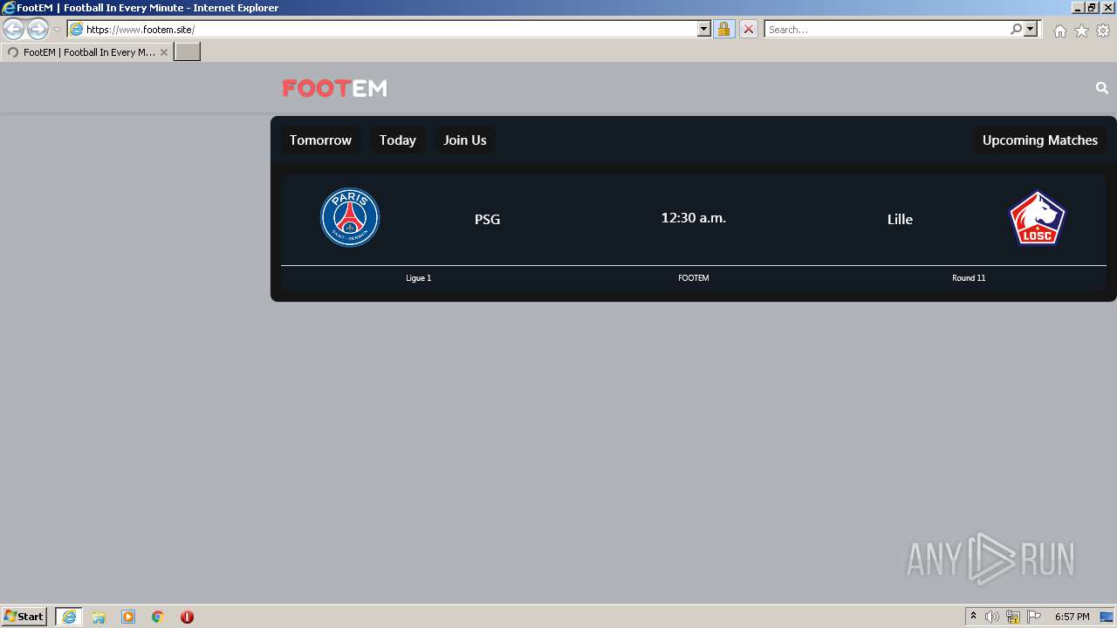Select the Today matches tab
Image resolution: width=1117 pixels, height=628 pixels.
pos(398,140)
